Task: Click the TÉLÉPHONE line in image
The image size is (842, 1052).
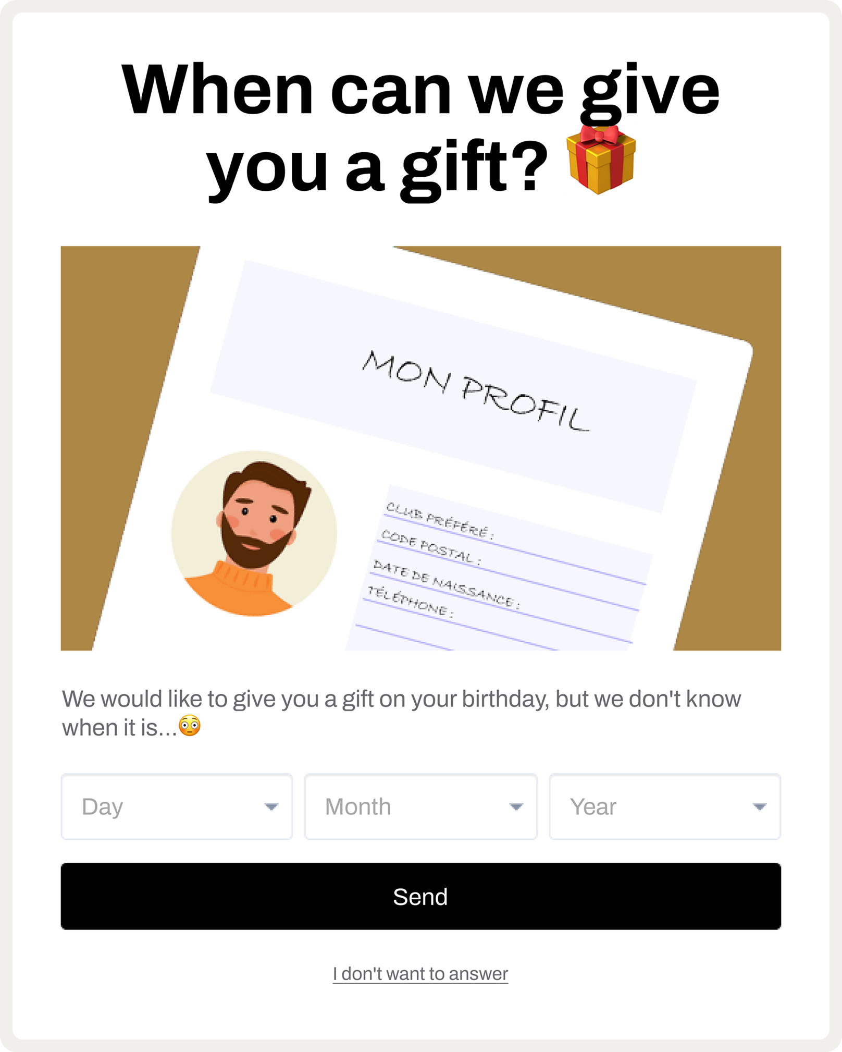Action: pos(411,602)
